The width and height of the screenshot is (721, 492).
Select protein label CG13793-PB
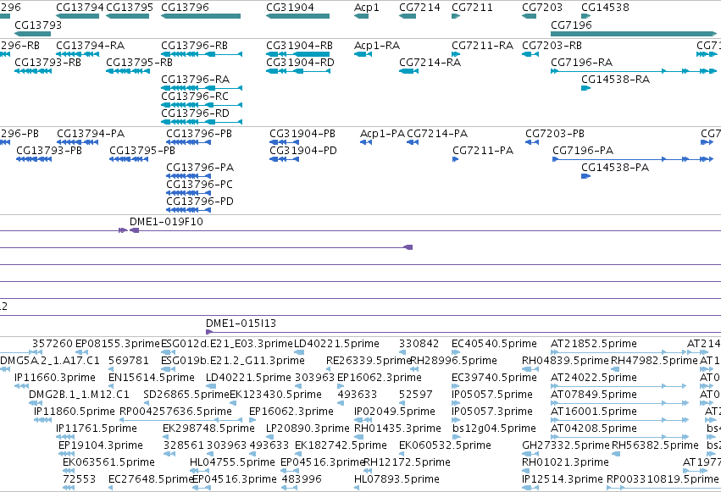coord(49,151)
